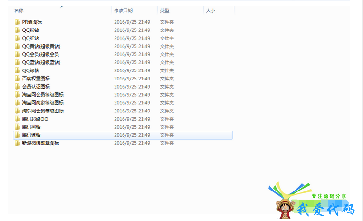This screenshot has width=363, height=221.
Task: Select the 淘宝网商家等级图标 folder name
Action: click(43, 103)
